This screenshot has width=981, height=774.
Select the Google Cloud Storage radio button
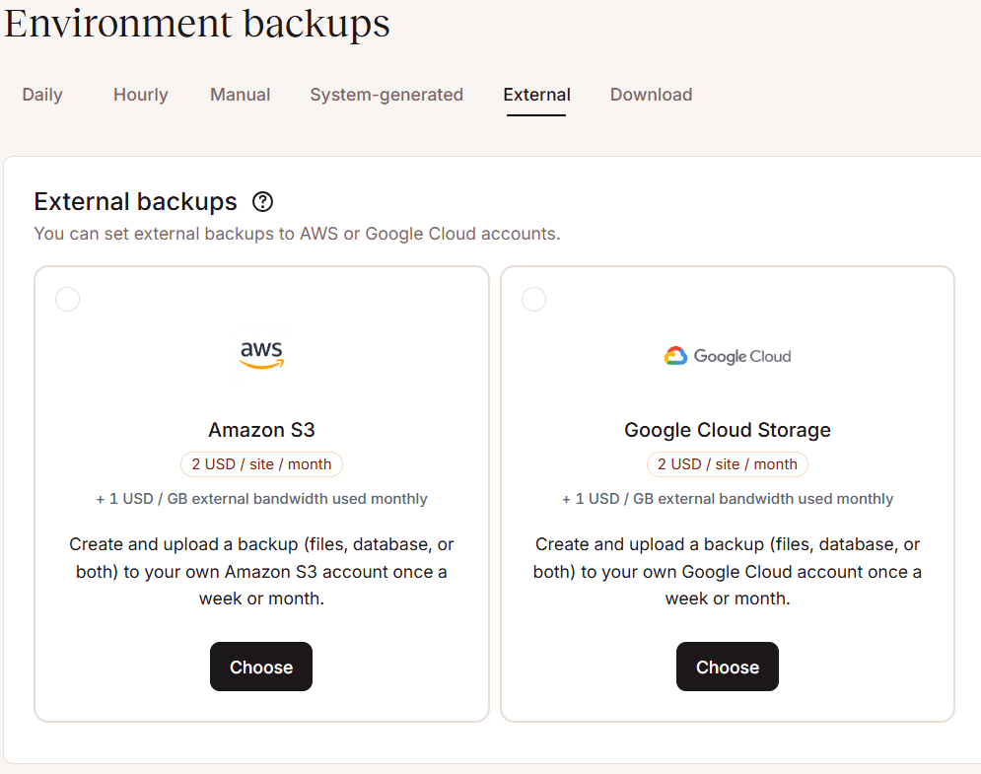point(533,299)
